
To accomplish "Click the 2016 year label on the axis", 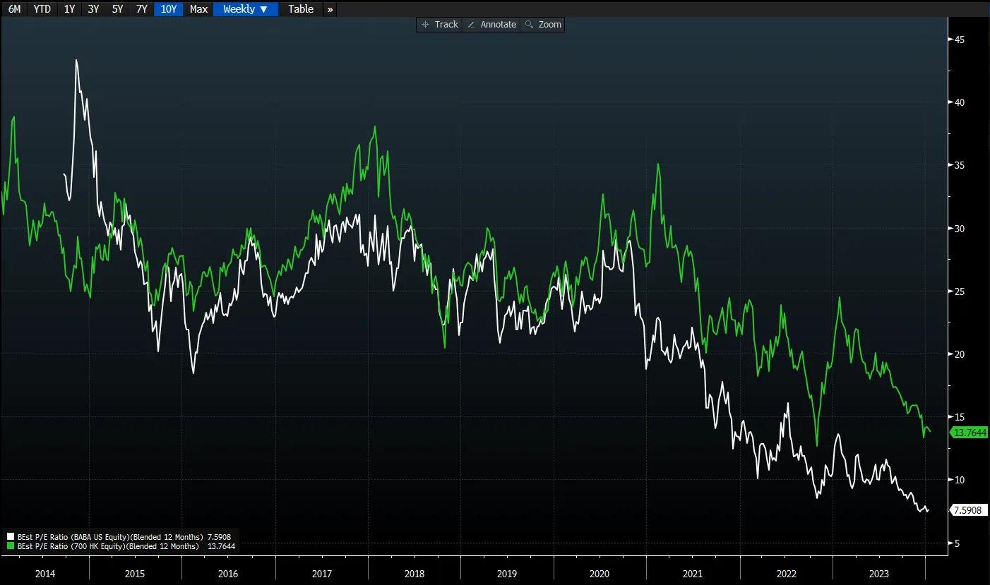I will click(228, 574).
